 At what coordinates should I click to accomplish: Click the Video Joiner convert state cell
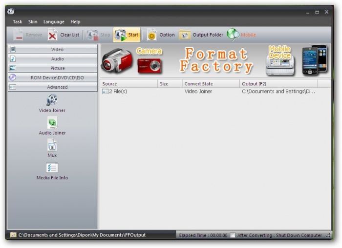[x=198, y=92]
